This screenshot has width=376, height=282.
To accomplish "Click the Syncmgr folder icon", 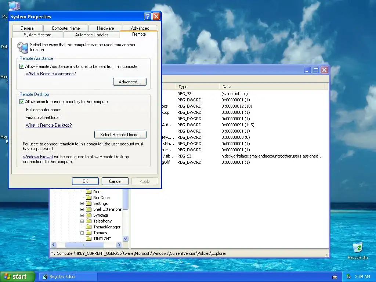I will tap(89, 215).
